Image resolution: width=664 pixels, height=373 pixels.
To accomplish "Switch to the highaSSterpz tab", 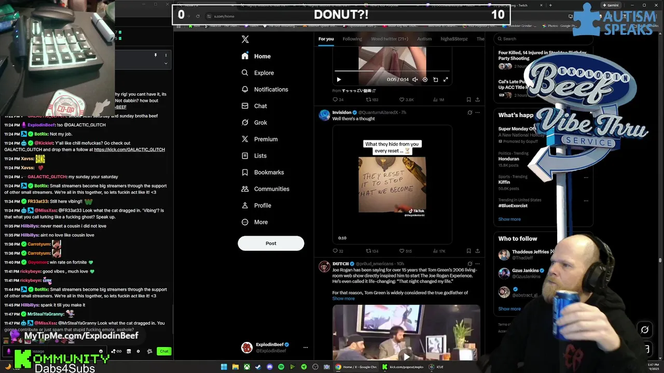I will click(x=454, y=39).
